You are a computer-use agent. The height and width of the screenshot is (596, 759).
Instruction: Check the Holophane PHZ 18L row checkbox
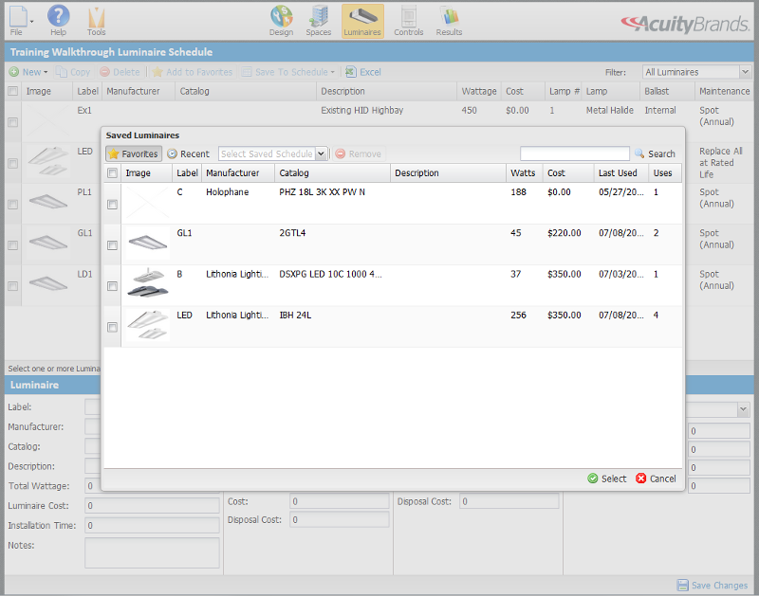tap(112, 205)
